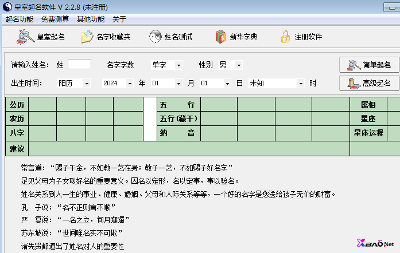Click the seal stamp icon on 高级起名

coord(354,84)
